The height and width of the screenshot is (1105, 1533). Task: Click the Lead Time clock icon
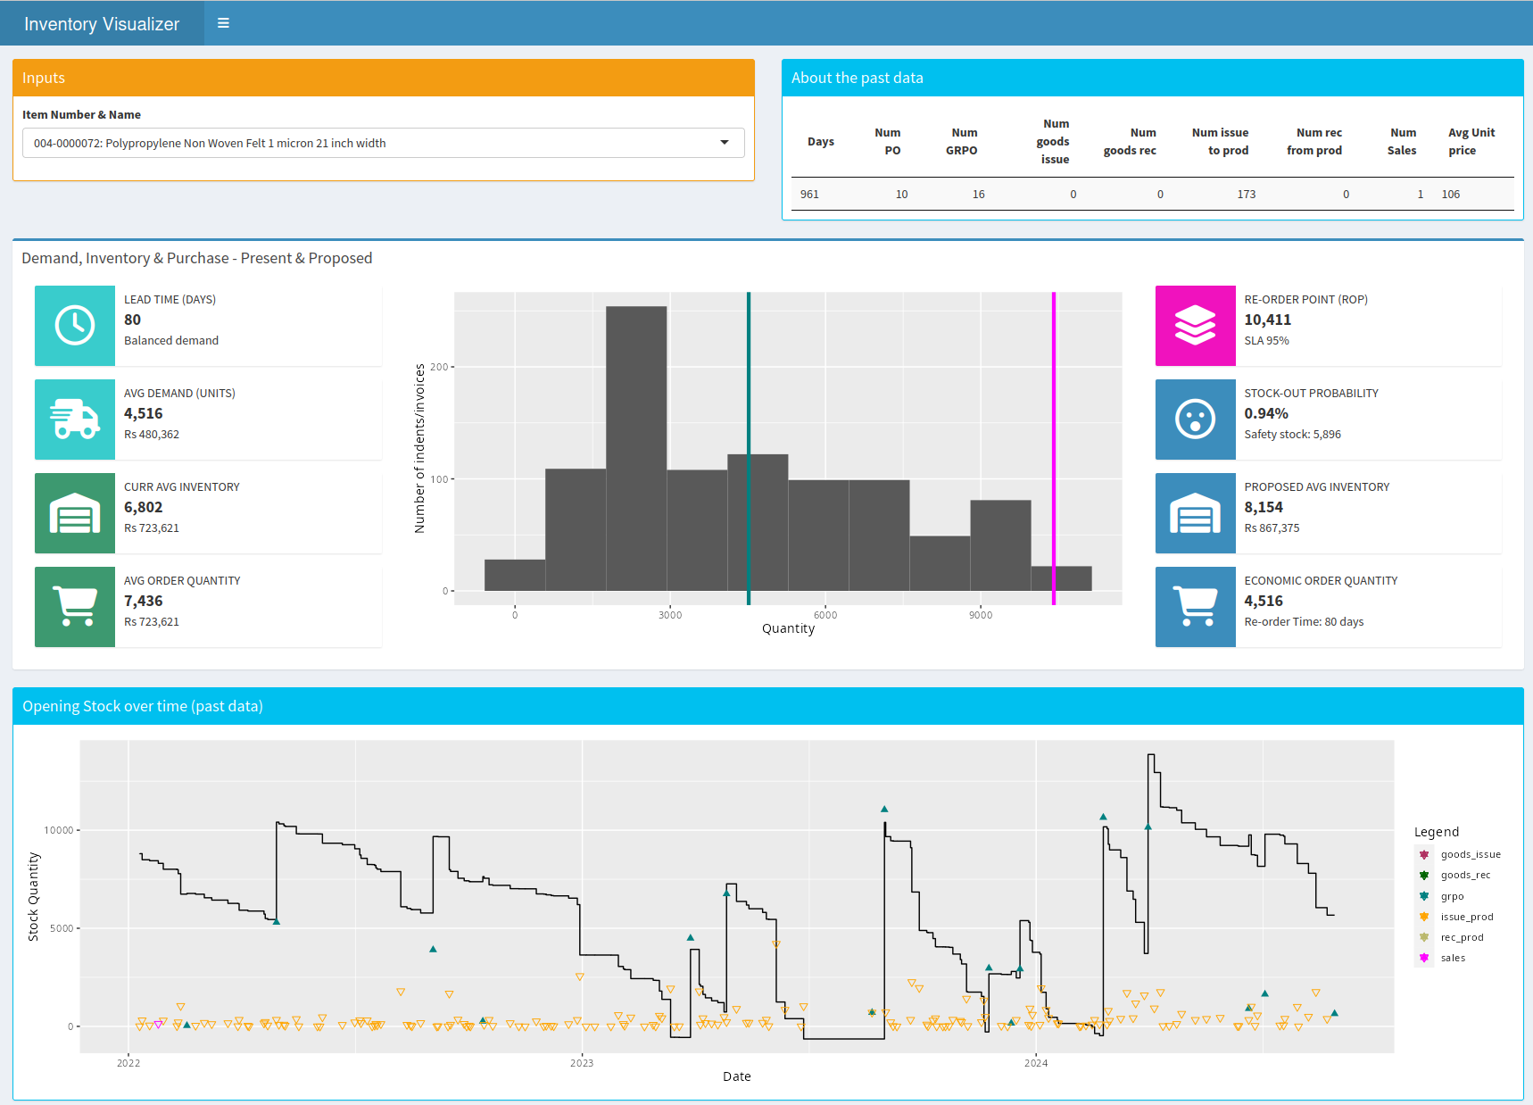click(75, 326)
